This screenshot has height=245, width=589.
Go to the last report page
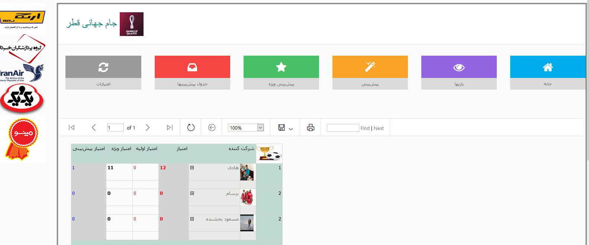[x=170, y=128]
